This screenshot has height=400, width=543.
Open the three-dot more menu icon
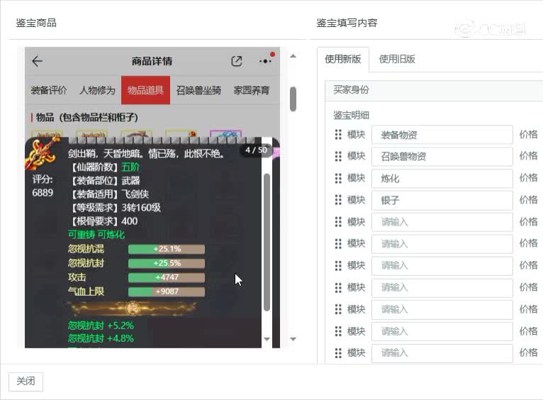click(x=265, y=61)
